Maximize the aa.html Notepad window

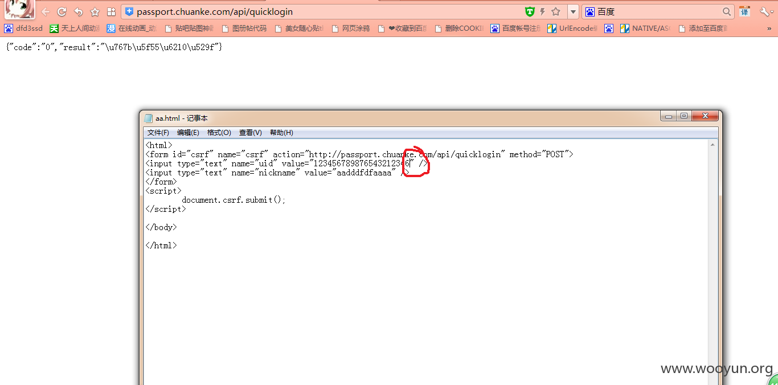684,116
